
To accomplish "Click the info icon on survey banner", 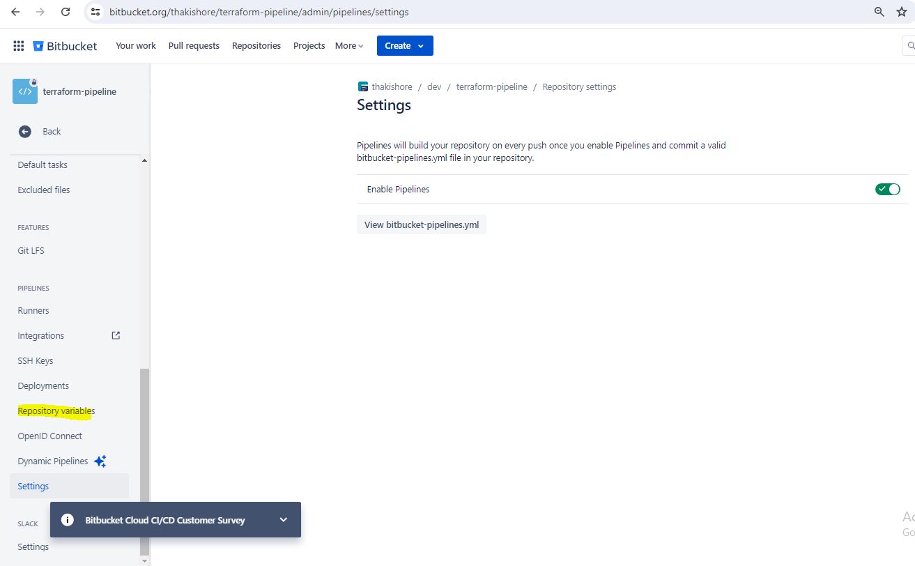I will pyautogui.click(x=68, y=520).
